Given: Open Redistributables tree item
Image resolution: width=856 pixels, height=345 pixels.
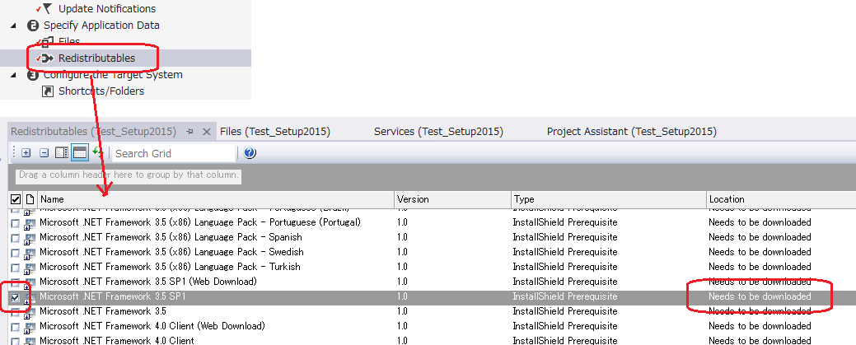Looking at the screenshot, I should coord(96,58).
